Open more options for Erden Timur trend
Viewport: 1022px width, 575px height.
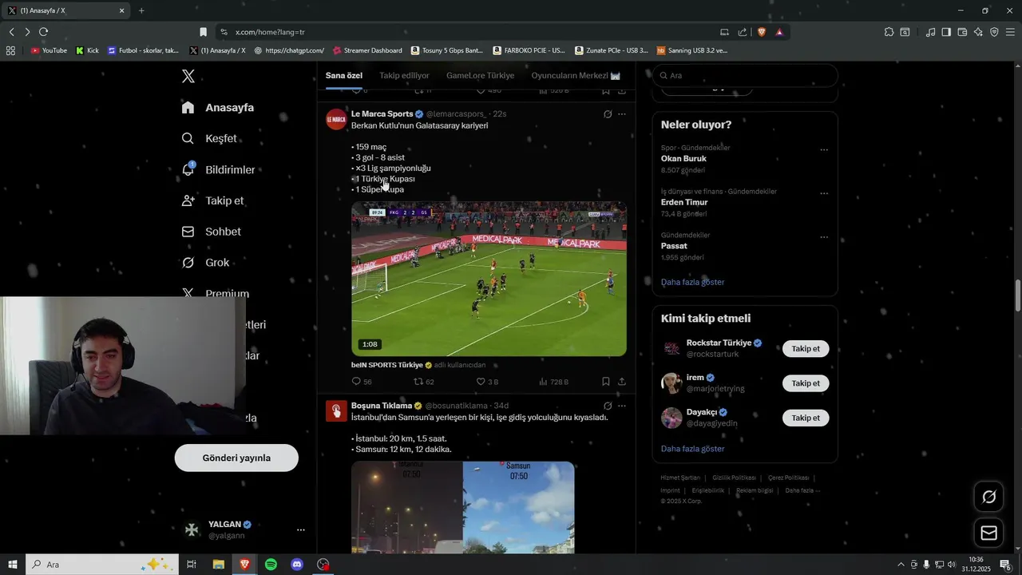point(824,193)
